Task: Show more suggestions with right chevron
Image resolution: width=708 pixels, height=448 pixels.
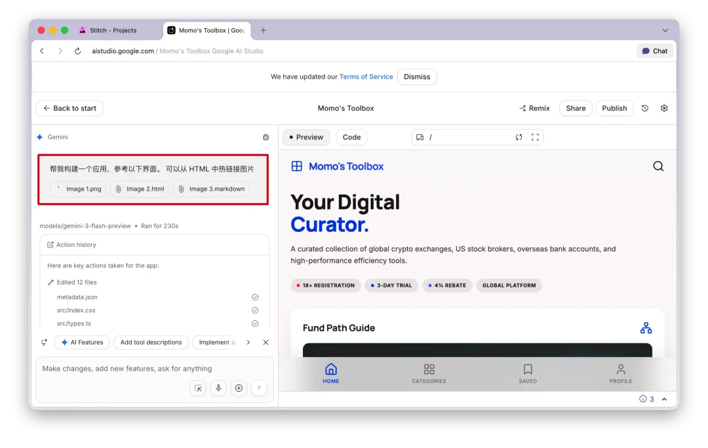Action: tap(248, 343)
